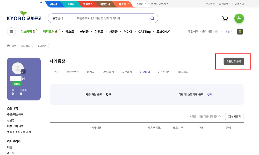Select the 예치금 tab
Screen dimensions: 259x155
pos(91,72)
